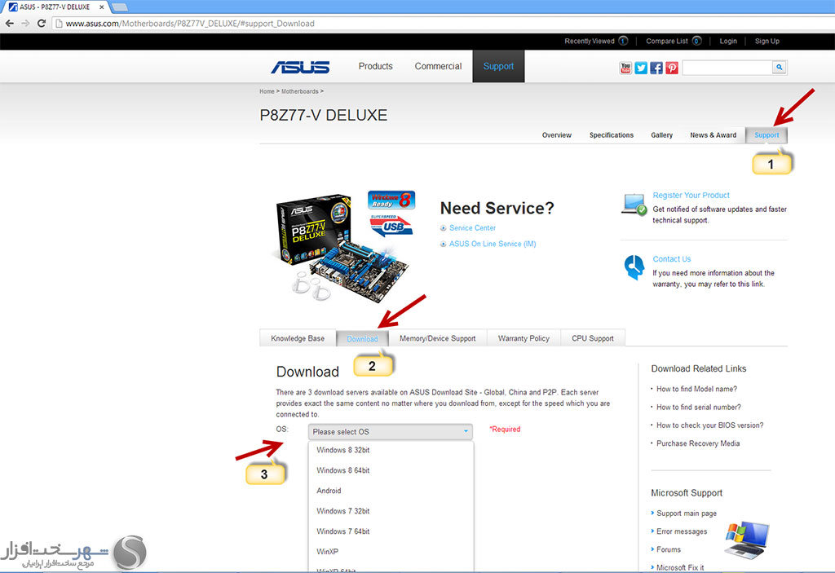
Task: Open the Service Center link
Action: click(x=472, y=228)
